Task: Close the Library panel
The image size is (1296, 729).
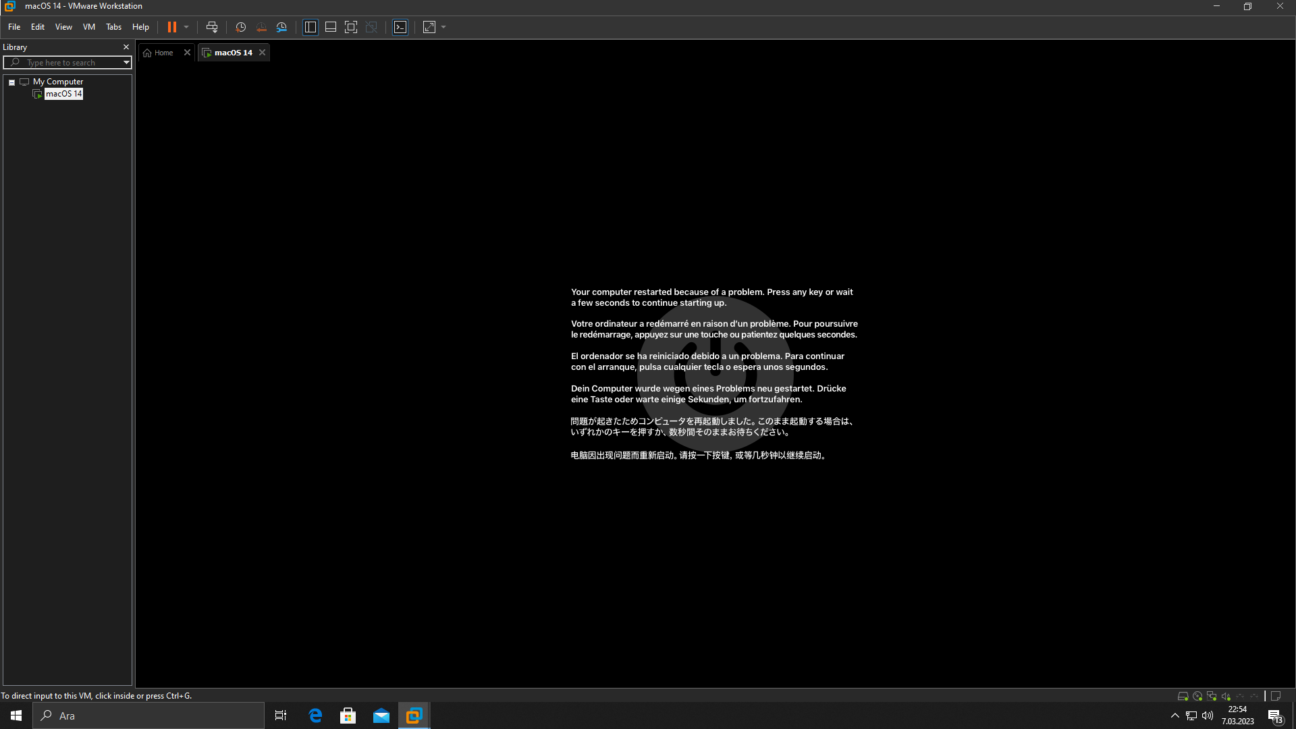Action: tap(126, 47)
